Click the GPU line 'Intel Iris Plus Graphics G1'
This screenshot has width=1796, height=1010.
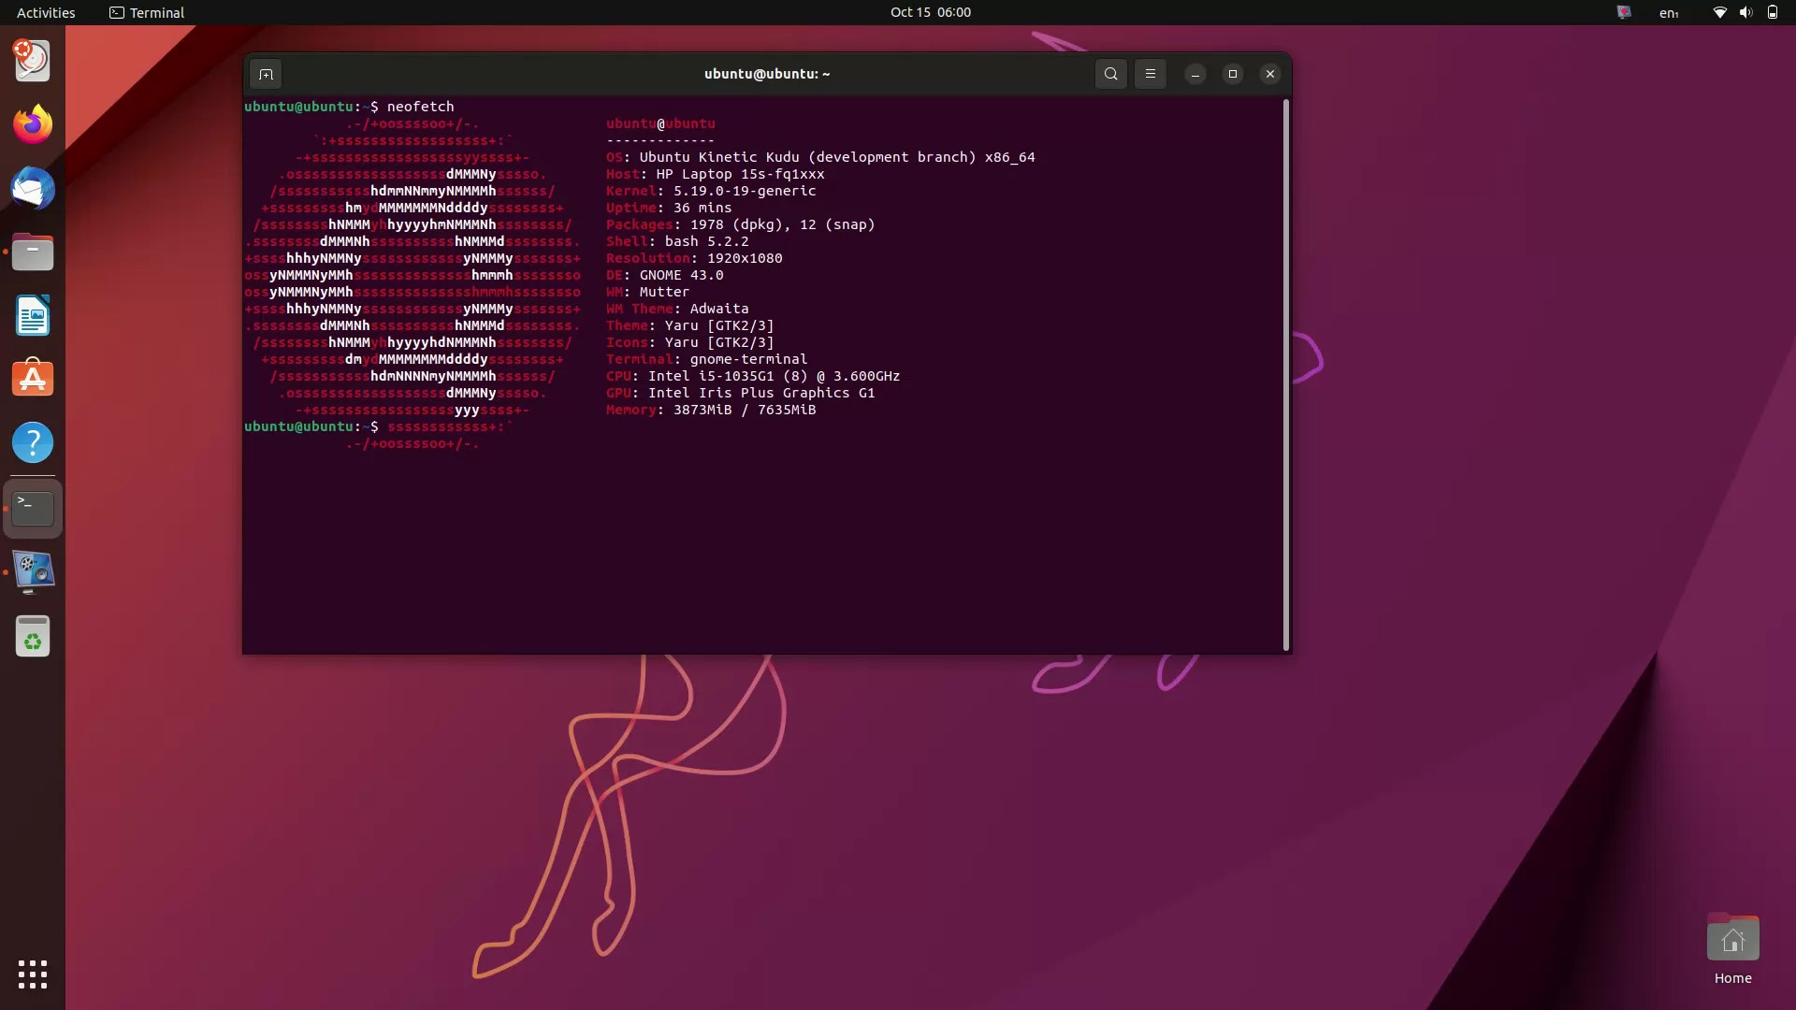(761, 393)
